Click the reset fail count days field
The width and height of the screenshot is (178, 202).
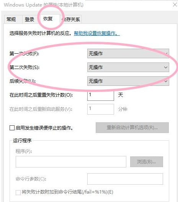101,95
